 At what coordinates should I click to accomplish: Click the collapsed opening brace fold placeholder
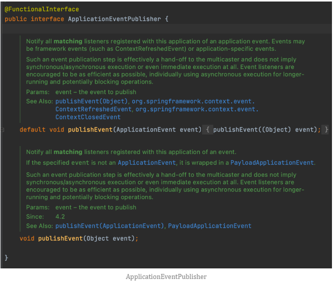207,129
